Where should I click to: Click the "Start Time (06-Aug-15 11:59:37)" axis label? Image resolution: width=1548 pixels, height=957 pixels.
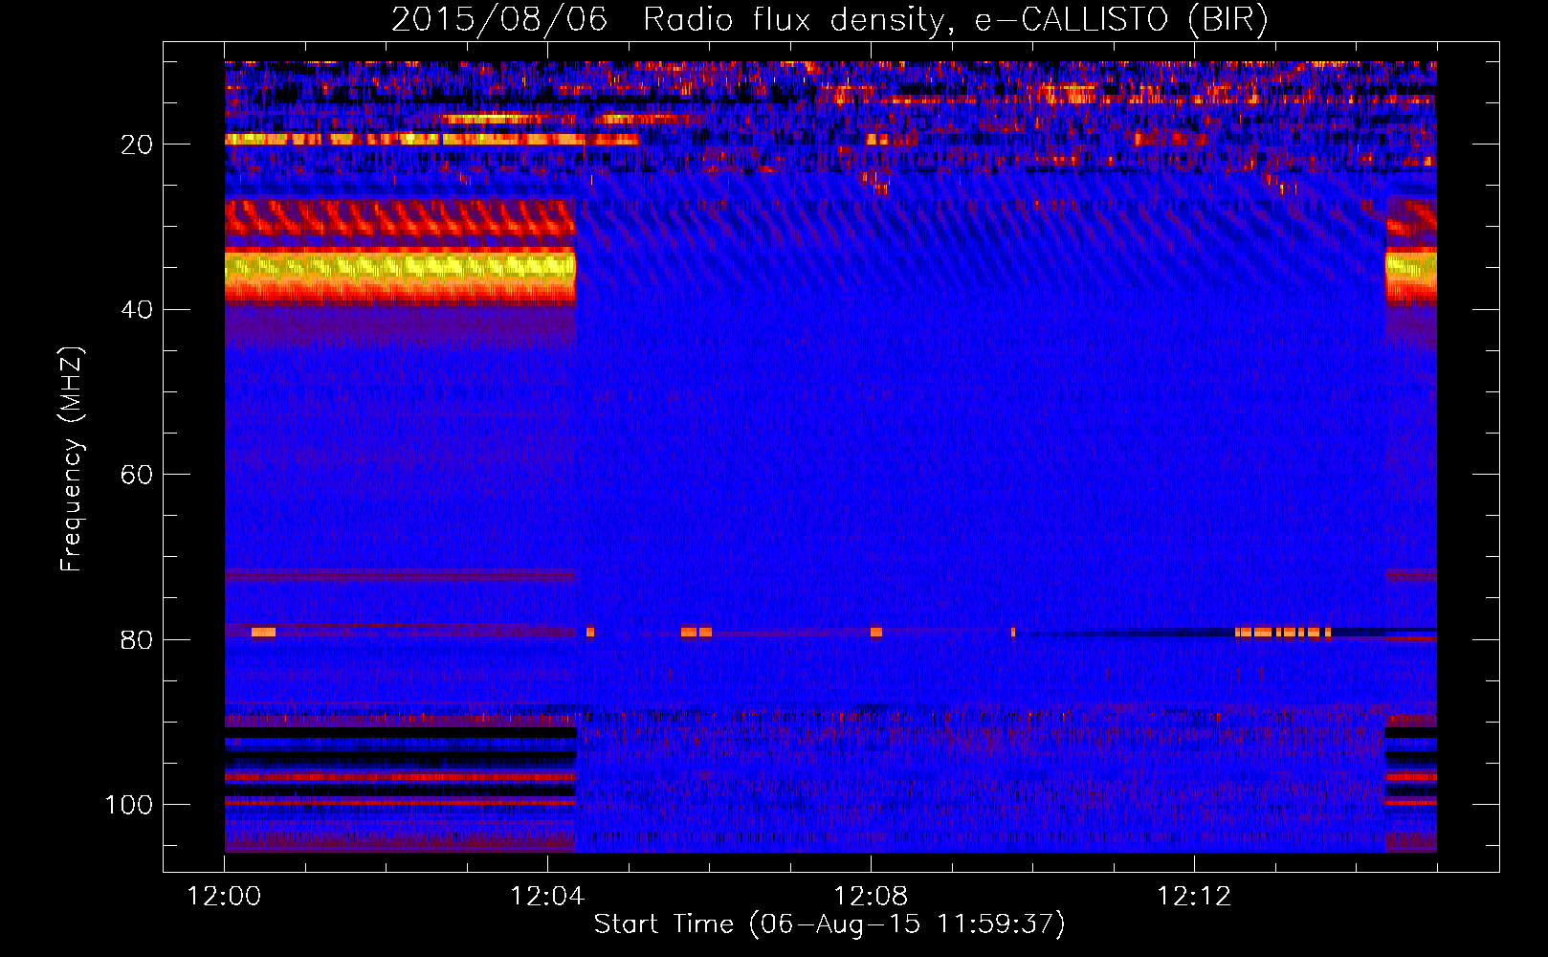tap(829, 924)
